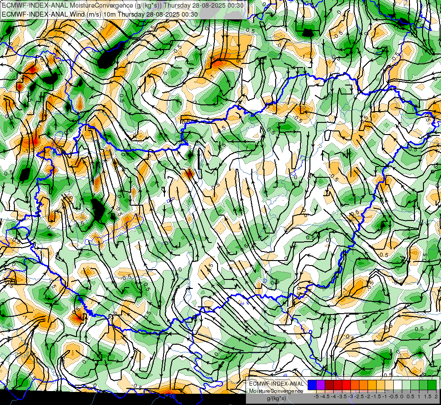Click the purple legend color swatch

[321, 385]
